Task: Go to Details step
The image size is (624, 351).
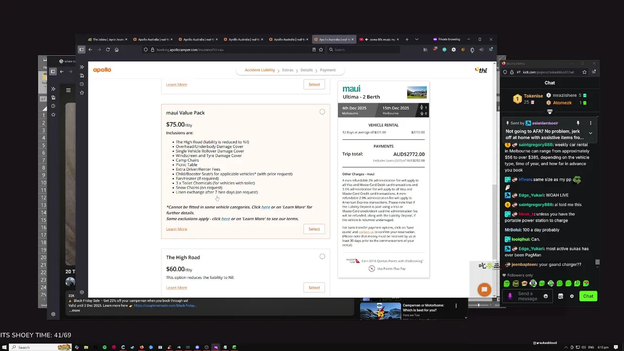Action: tap(307, 70)
